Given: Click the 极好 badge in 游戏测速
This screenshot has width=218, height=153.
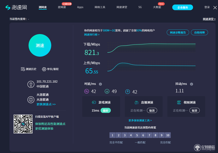Looking at the screenshot, I should [x=105, y=110].
